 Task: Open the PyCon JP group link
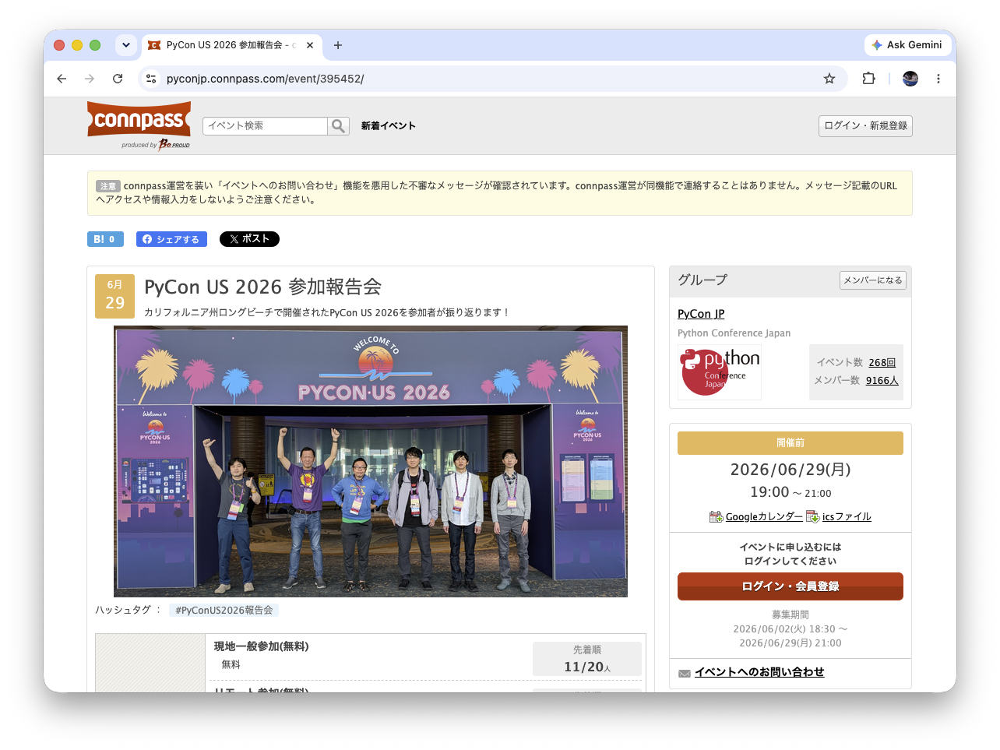701,314
